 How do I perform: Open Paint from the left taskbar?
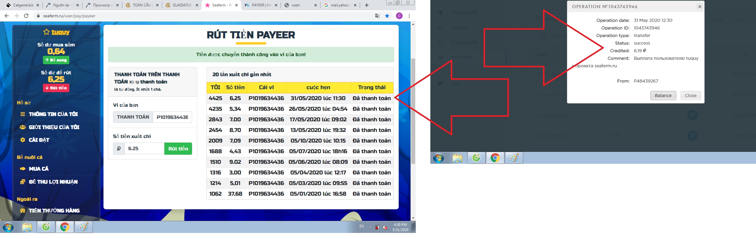tap(83, 227)
